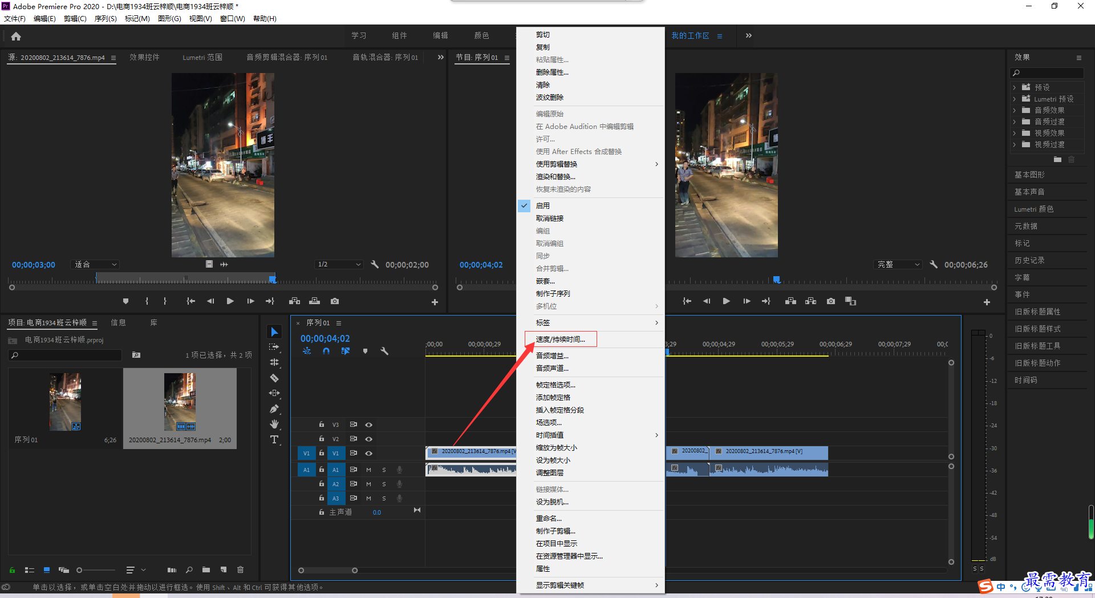Switch to Lumetri 范围 tab
The height and width of the screenshot is (598, 1095).
202,57
